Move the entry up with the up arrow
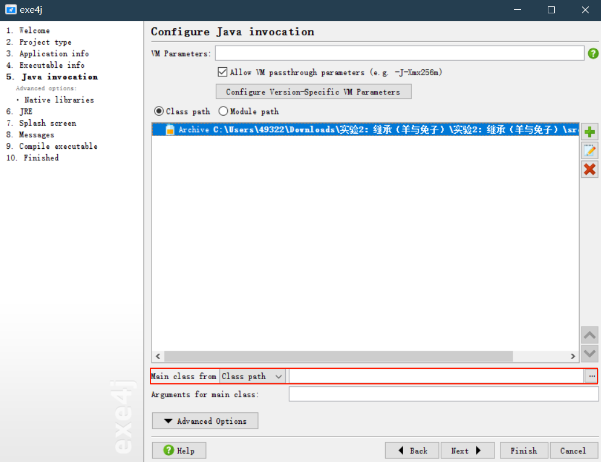601x462 pixels. [x=589, y=335]
